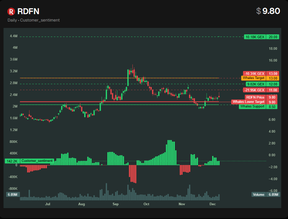Image resolution: width=288 pixels, height=219 pixels.
Task: Click the 'Nov' date axis label
Action: (x=182, y=204)
